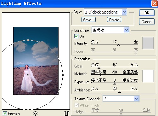The width and height of the screenshot is (158, 116).
Task: Click the Gloss slider thumb
Action: point(99,68)
